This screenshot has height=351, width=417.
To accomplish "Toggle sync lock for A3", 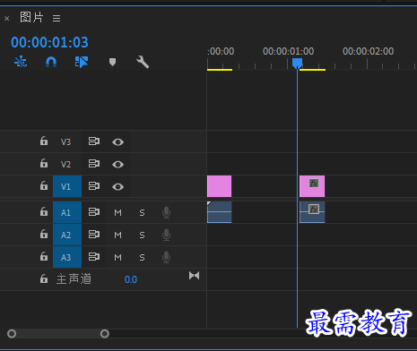I will (94, 257).
